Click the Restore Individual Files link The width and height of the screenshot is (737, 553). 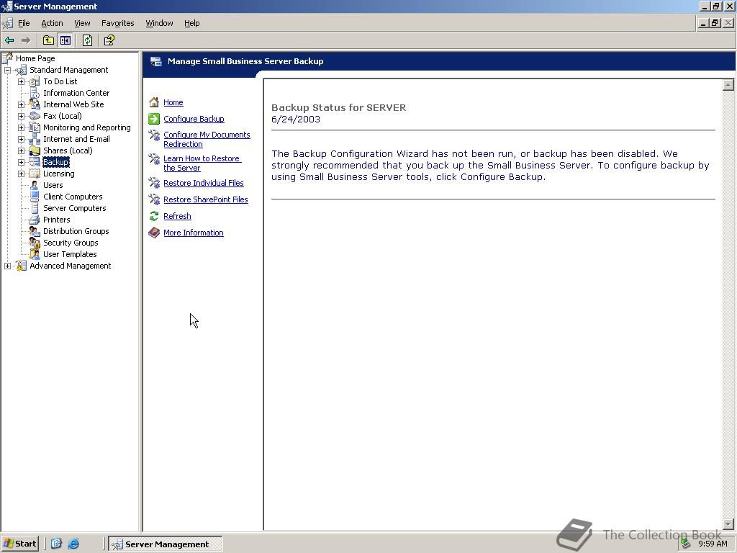pyautogui.click(x=204, y=183)
